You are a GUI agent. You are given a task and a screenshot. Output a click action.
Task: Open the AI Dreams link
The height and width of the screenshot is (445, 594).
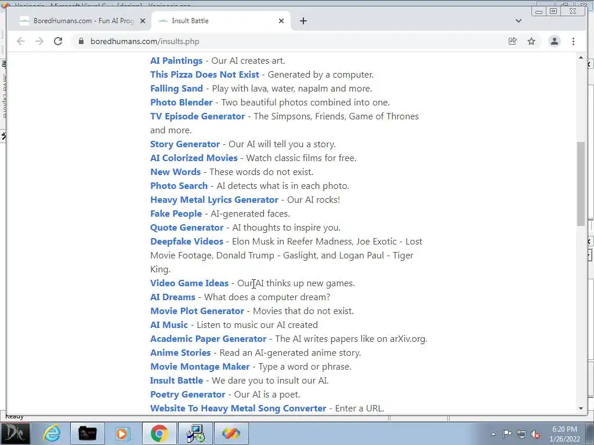coord(172,297)
